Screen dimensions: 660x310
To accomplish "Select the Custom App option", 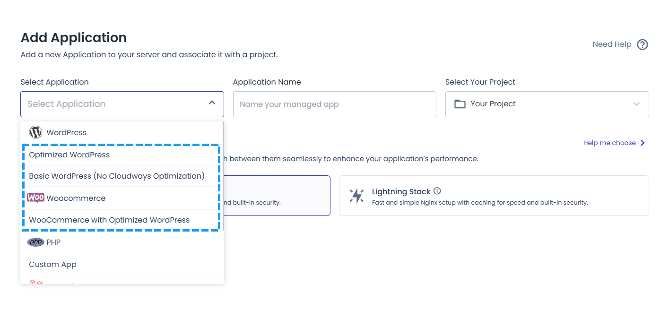I will (x=122, y=264).
